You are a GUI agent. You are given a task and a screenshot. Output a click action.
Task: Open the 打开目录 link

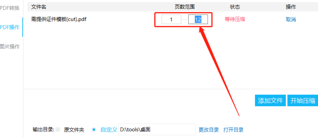pos(233,130)
